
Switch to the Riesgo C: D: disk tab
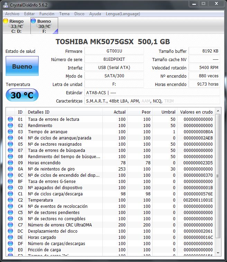point(16,26)
